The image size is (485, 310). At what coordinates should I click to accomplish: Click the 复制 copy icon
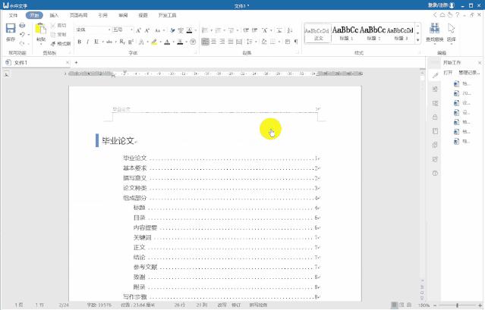(x=53, y=35)
